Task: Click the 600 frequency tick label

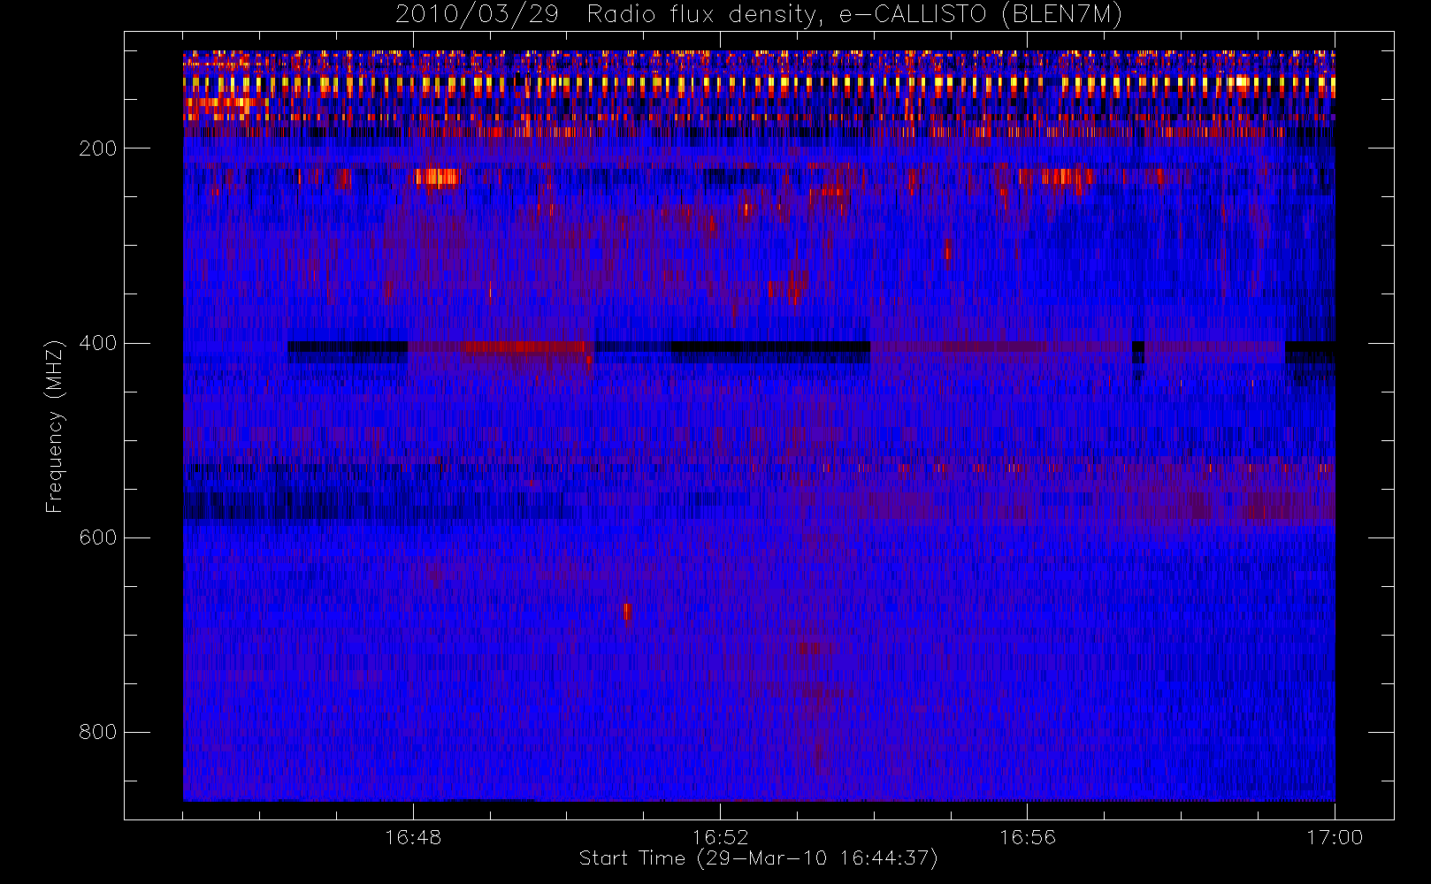Action: (x=98, y=537)
